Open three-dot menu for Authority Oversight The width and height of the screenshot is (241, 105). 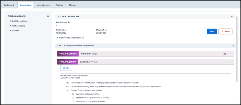coord(230,54)
